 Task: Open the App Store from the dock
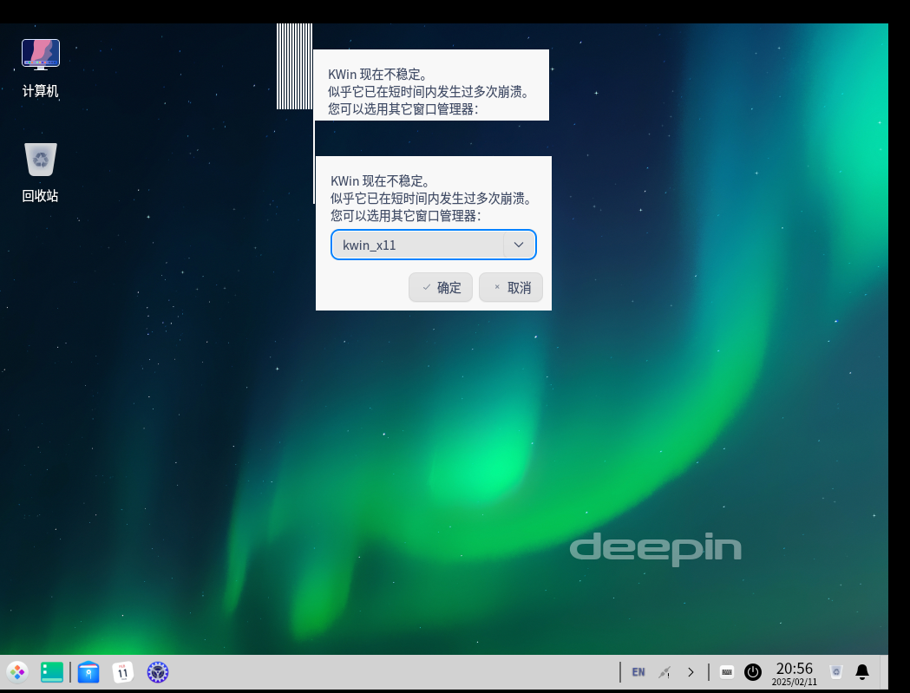[88, 671]
